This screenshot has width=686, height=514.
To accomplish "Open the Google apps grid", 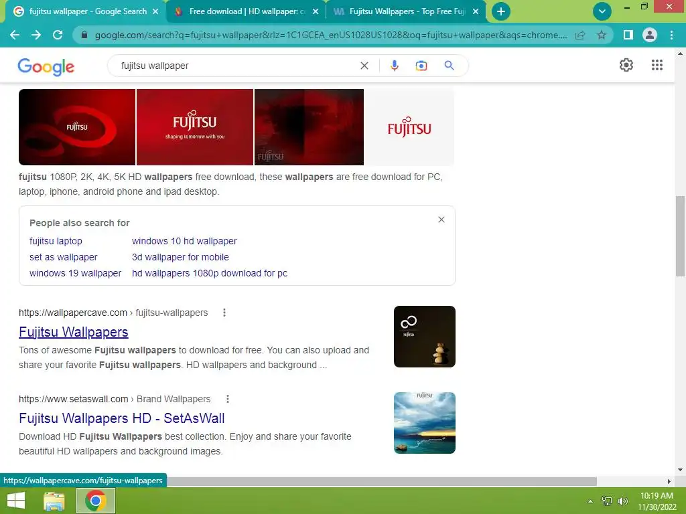I will tap(657, 65).
